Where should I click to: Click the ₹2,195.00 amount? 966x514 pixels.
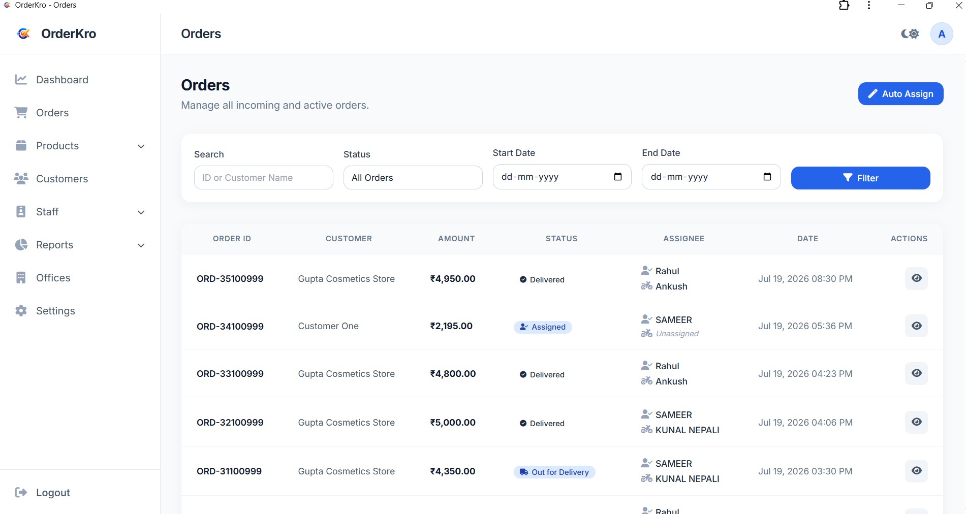tap(451, 326)
